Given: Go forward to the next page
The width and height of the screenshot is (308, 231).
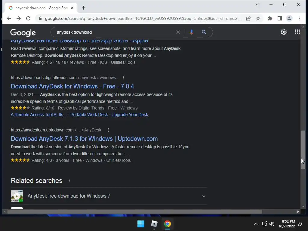Looking at the screenshot, I should pyautogui.click(x=19, y=18).
